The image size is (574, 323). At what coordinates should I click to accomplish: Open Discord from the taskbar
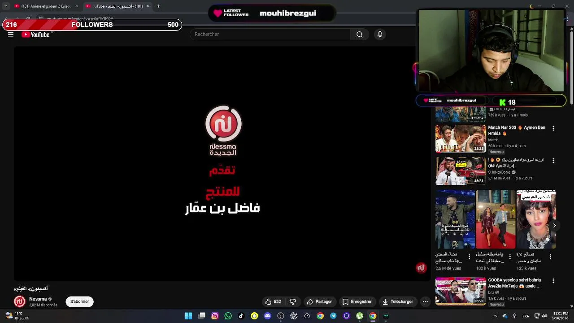coord(267,316)
